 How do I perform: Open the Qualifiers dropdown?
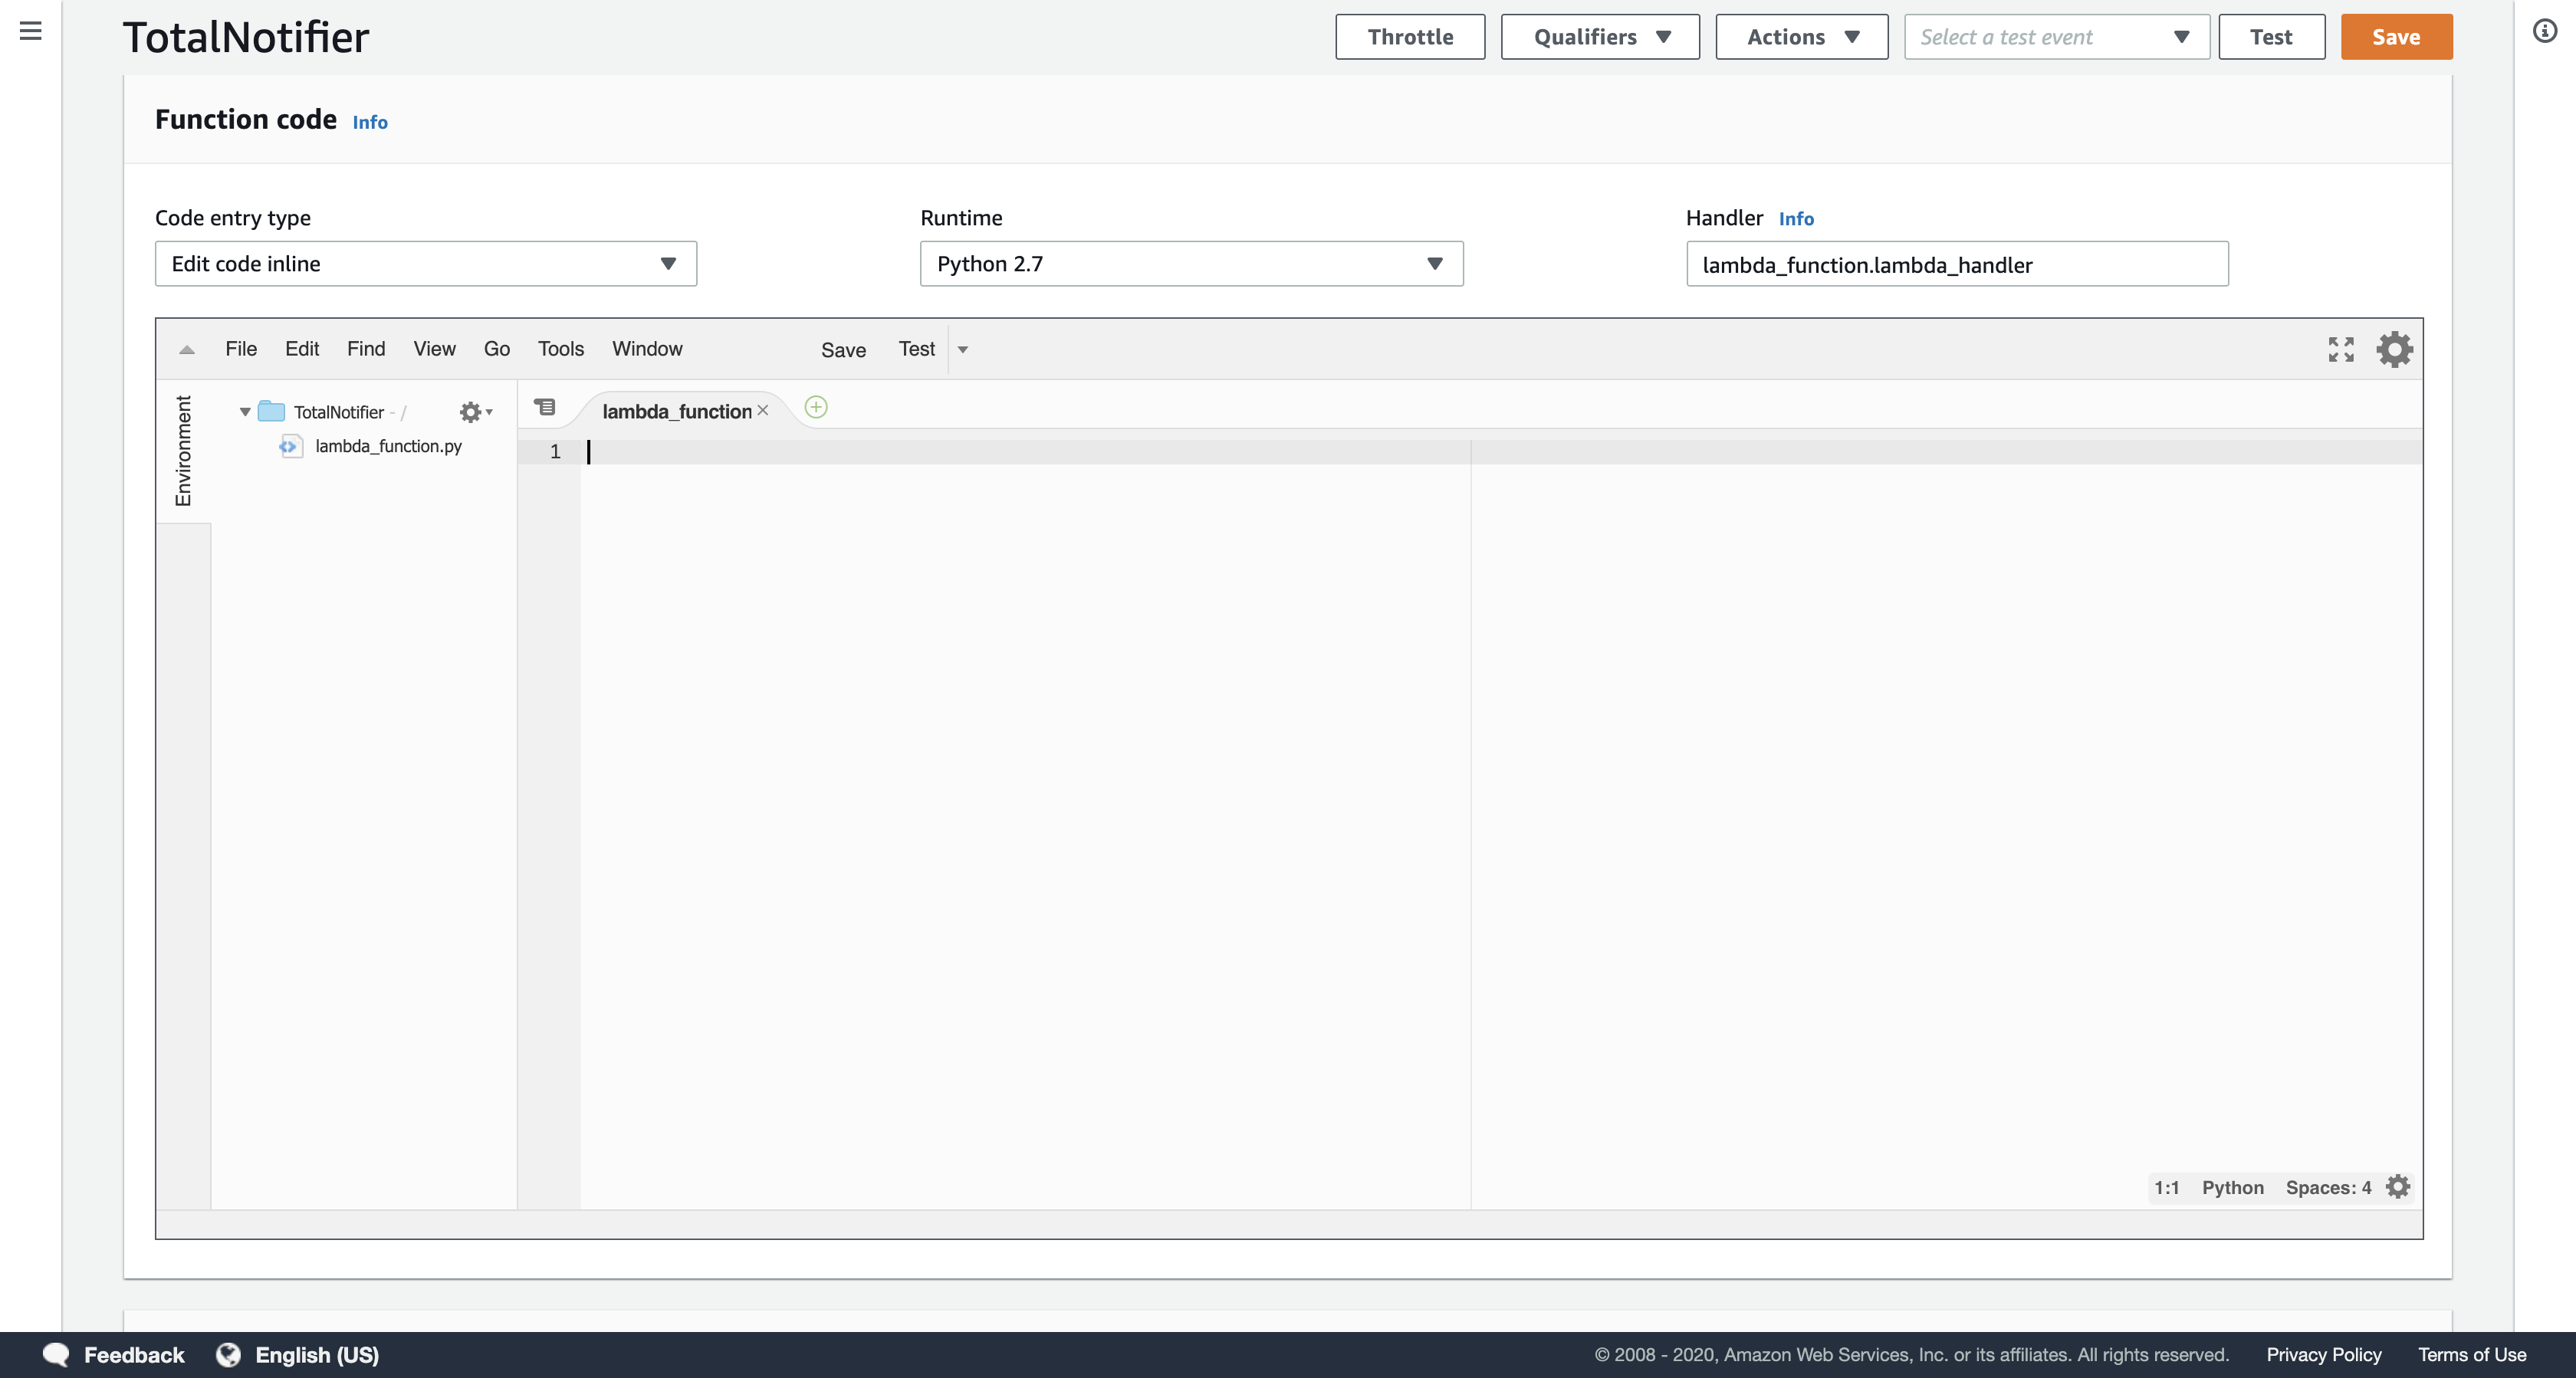pyautogui.click(x=1599, y=37)
